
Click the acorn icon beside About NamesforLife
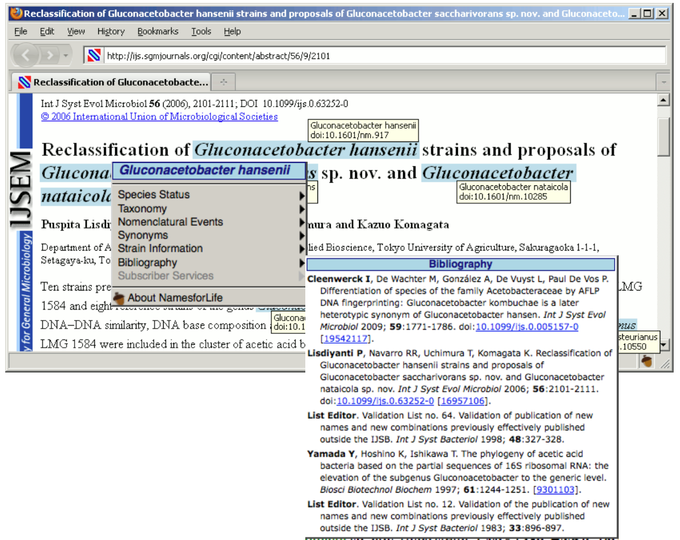pyautogui.click(x=119, y=298)
